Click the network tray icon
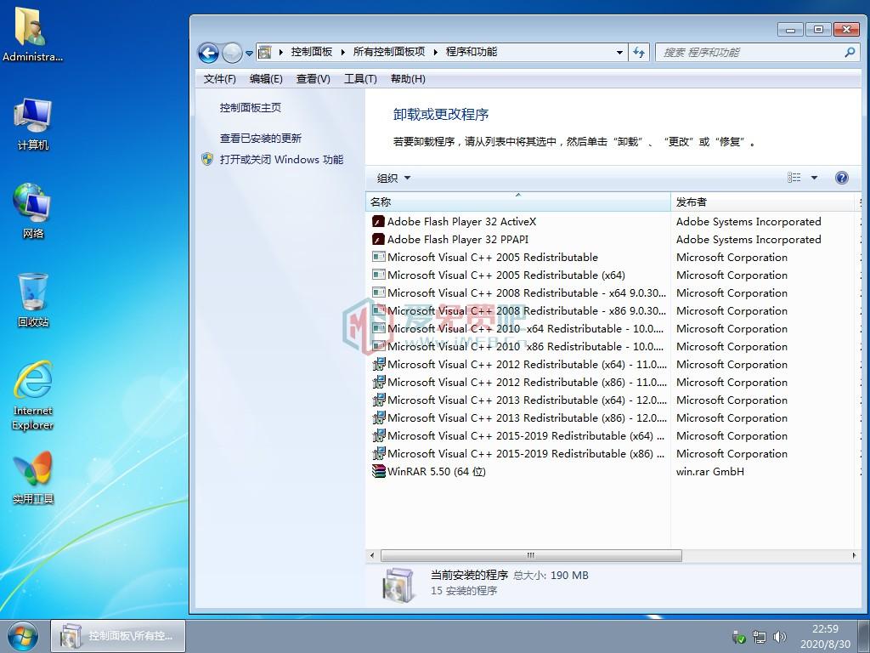Image resolution: width=870 pixels, height=653 pixels. [759, 636]
